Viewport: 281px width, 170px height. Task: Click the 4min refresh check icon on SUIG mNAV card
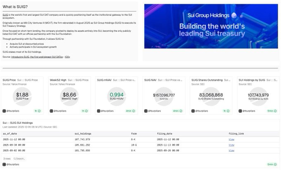pos(133,111)
